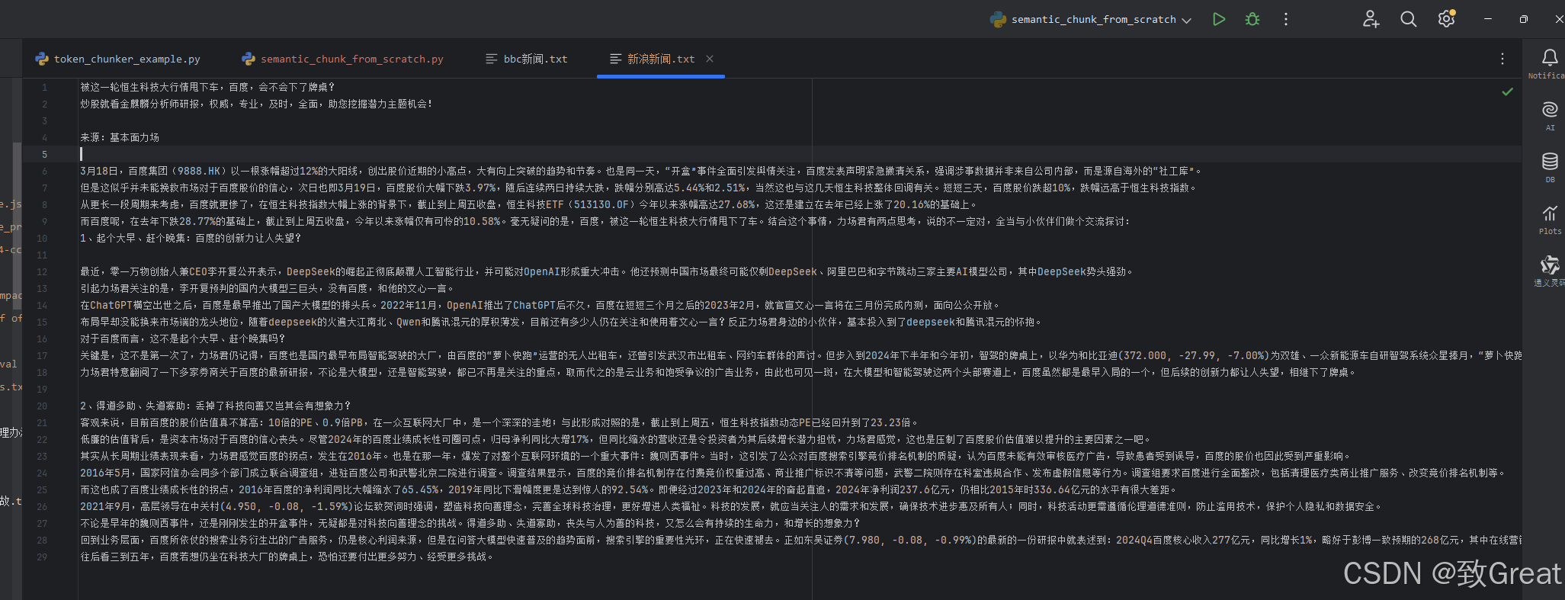Viewport: 1565px width, 600px height.
Task: Open IDE settings gear icon
Action: (1446, 19)
